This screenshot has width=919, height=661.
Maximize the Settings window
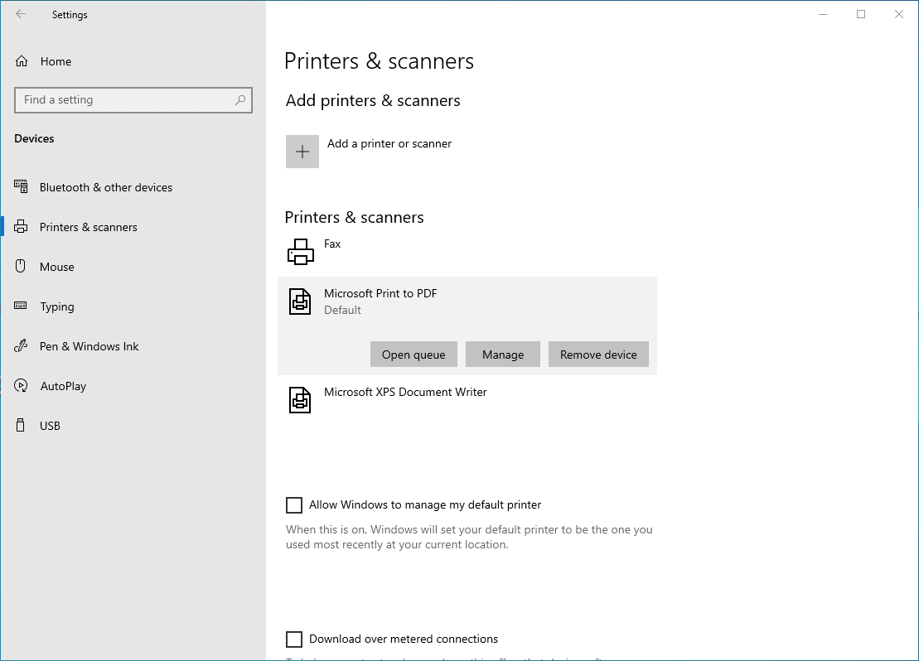861,14
